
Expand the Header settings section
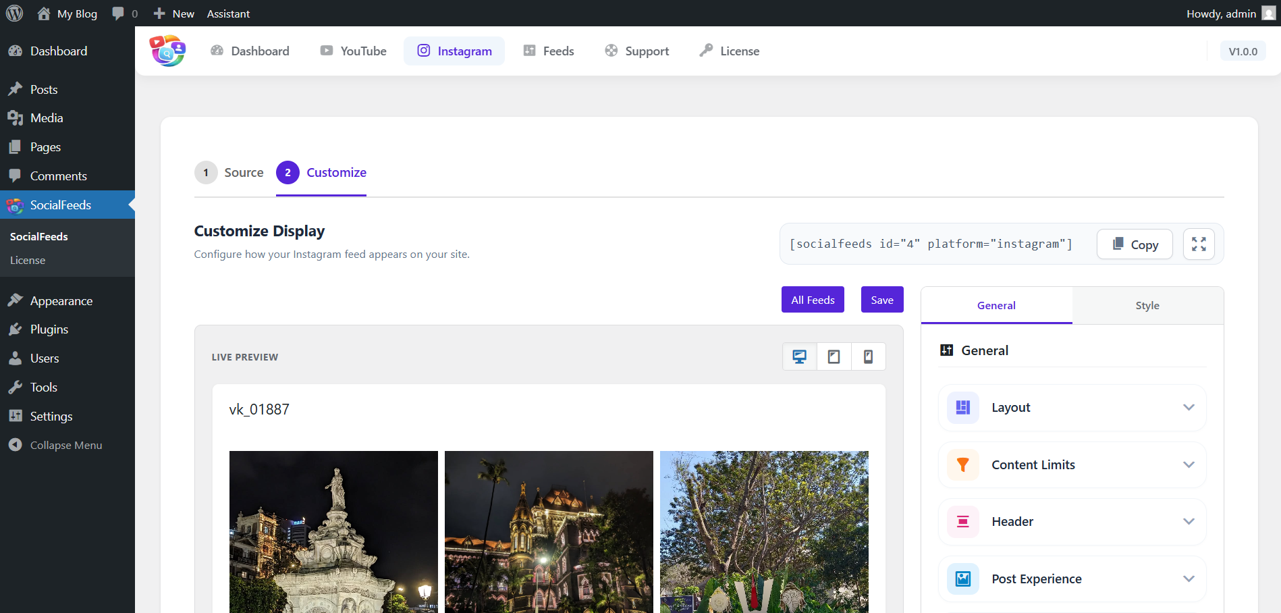[1189, 522]
